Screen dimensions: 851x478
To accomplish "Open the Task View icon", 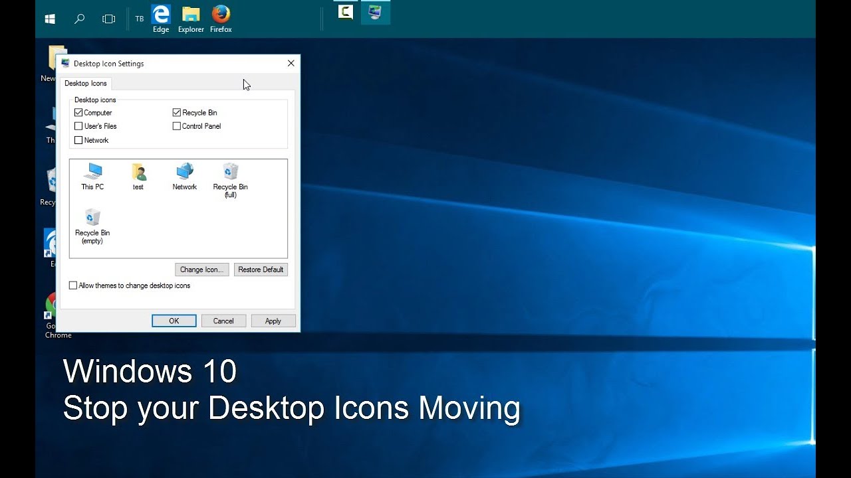I will [x=109, y=19].
